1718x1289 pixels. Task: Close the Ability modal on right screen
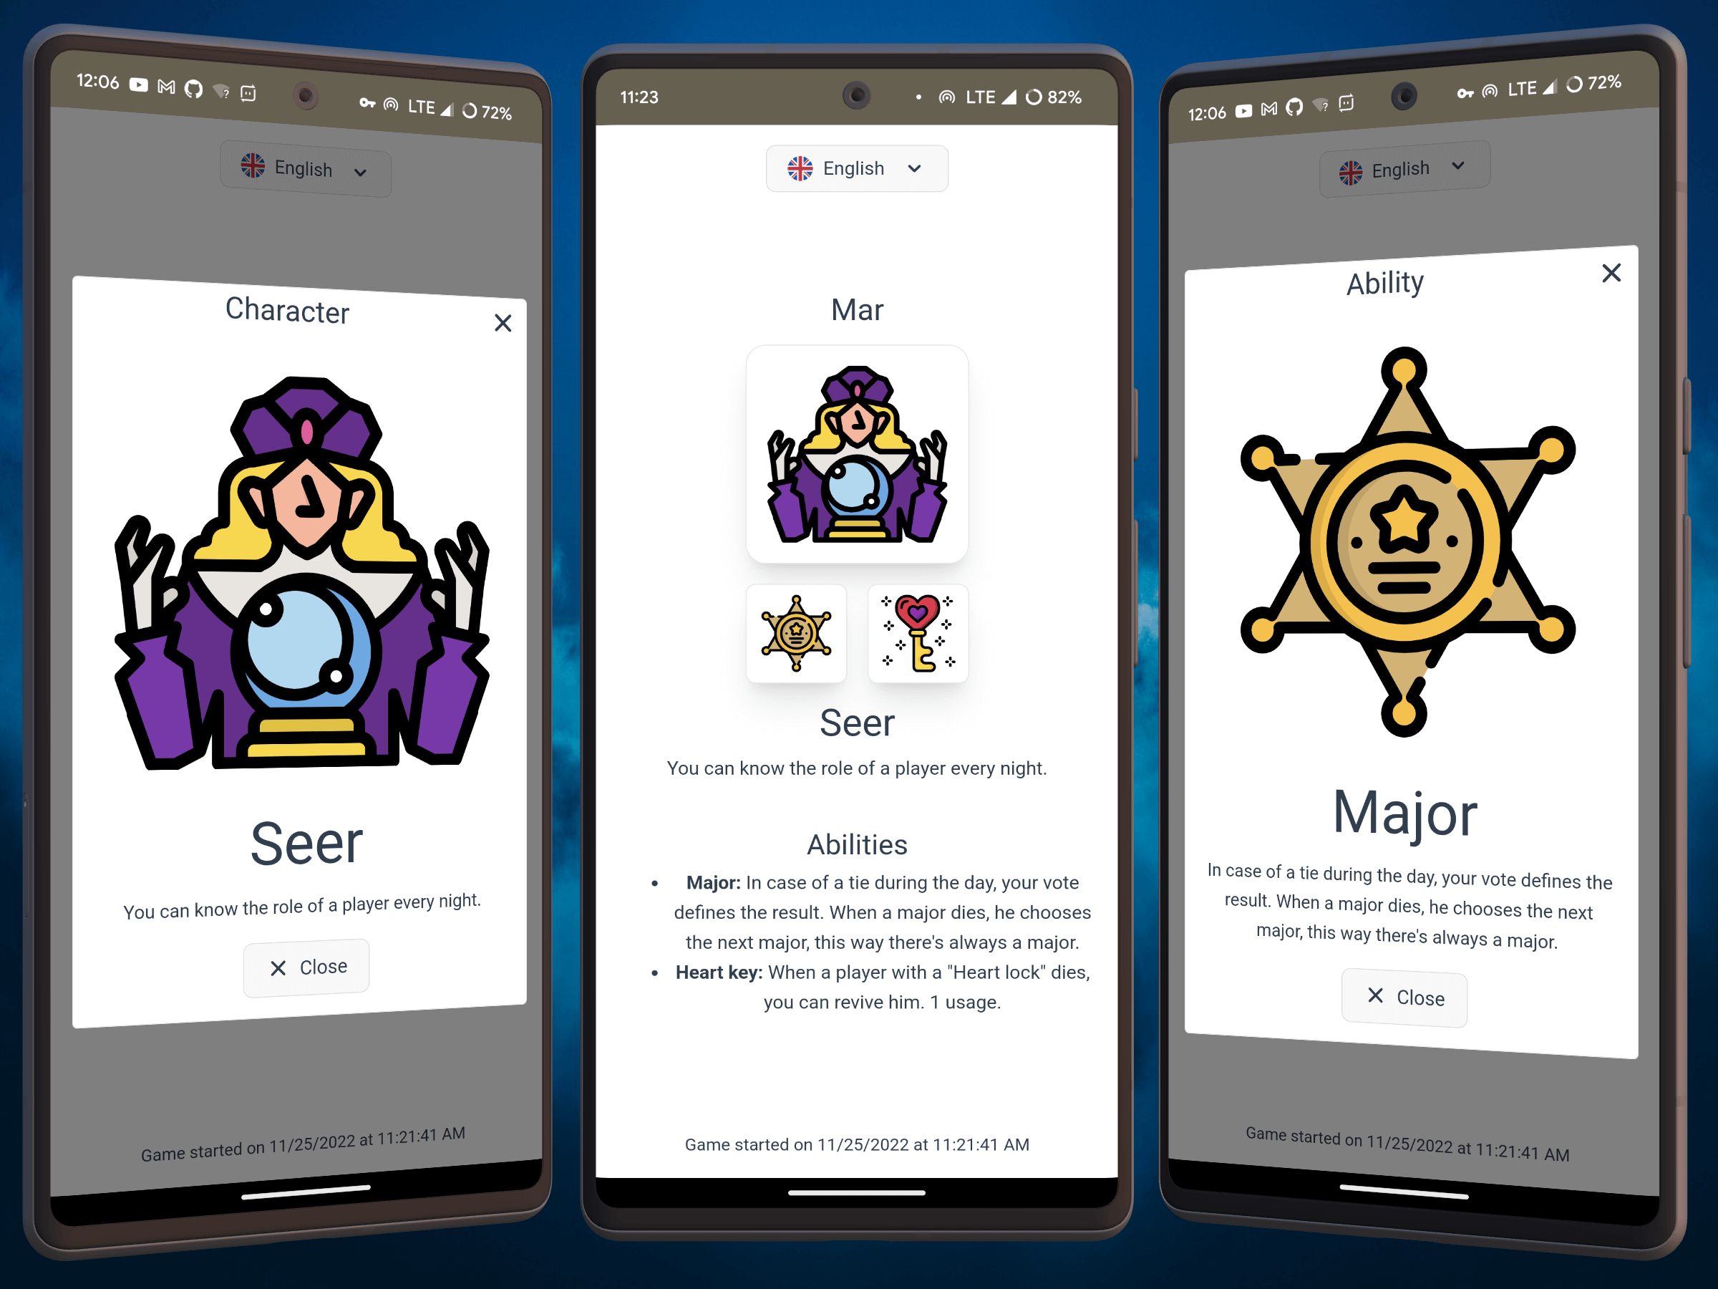pyautogui.click(x=1611, y=272)
